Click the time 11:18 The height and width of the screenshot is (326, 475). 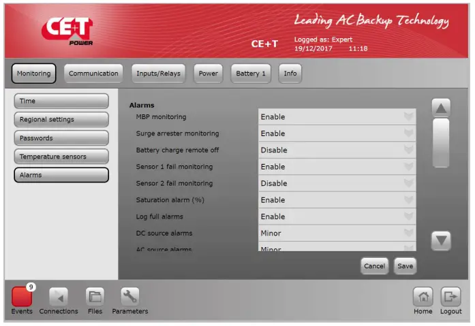(x=358, y=49)
